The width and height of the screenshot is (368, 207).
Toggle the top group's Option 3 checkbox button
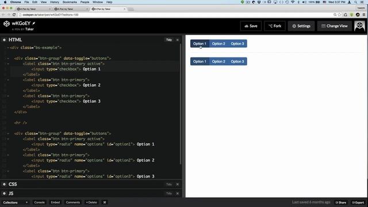(237, 44)
